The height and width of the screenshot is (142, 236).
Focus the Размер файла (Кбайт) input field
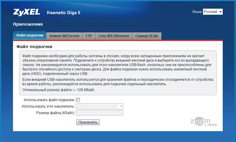(x=99, y=113)
